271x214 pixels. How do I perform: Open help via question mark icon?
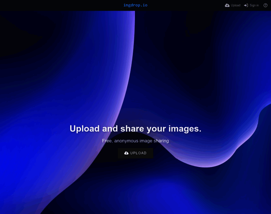265,5
